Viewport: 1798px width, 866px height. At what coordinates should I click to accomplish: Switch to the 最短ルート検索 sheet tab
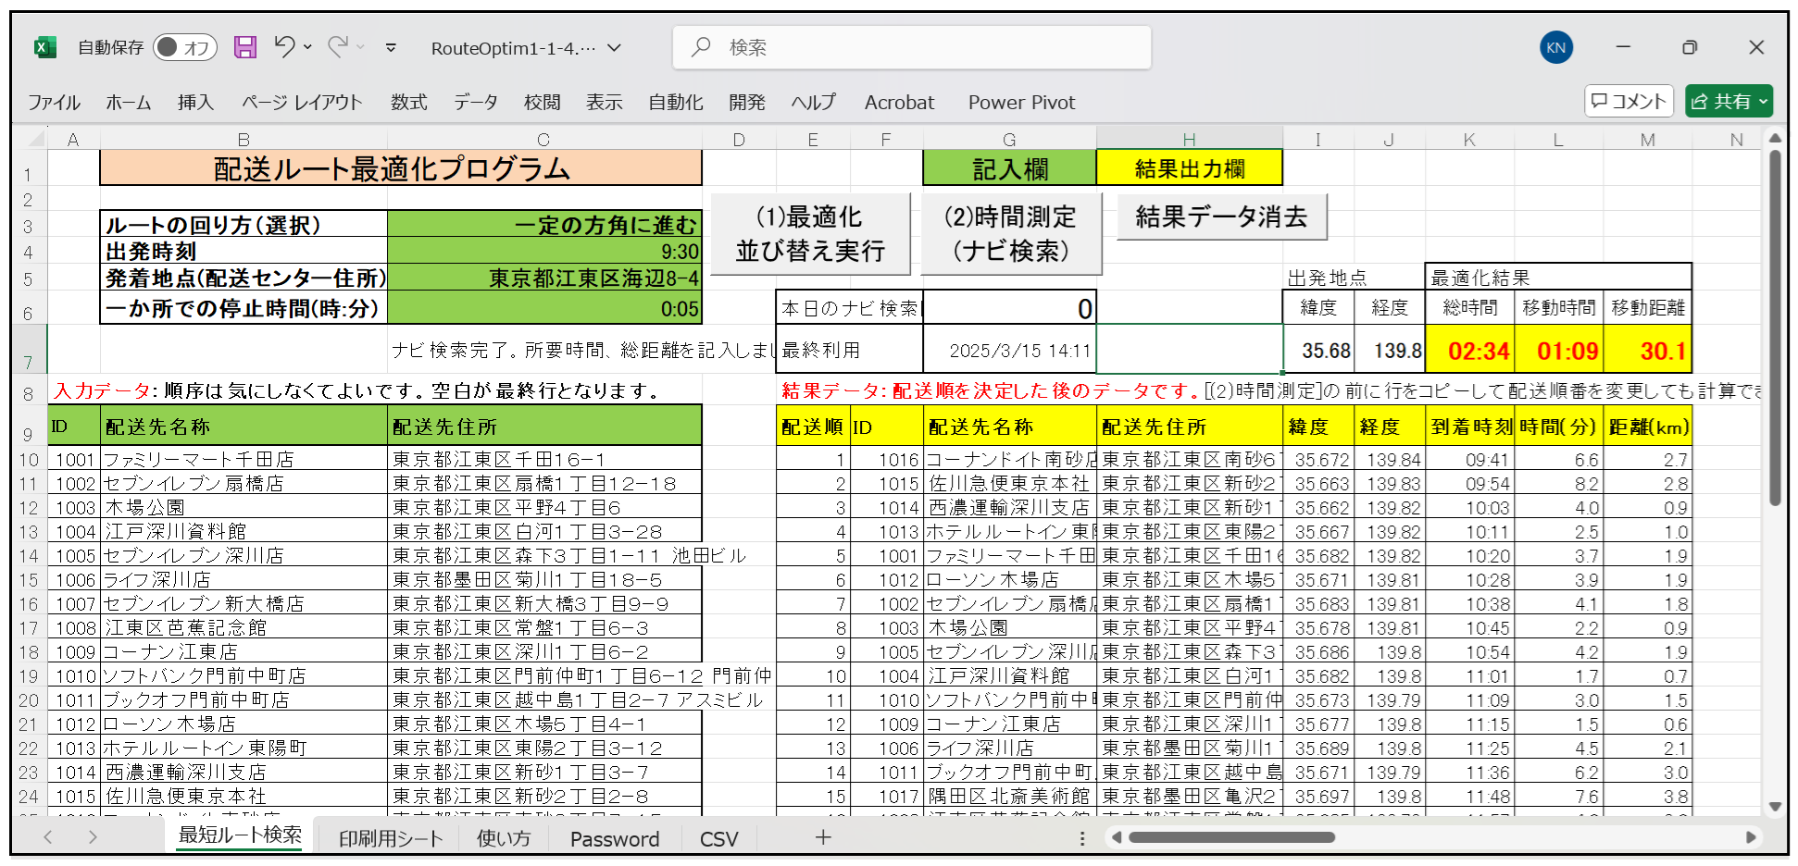[240, 835]
